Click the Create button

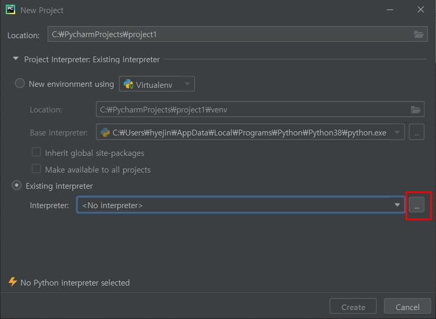(x=353, y=307)
